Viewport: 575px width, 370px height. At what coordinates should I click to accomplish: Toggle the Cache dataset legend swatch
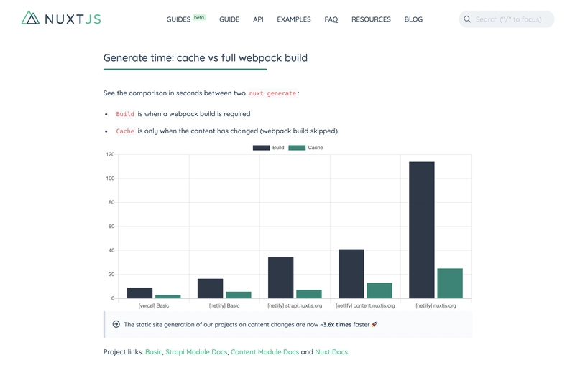(x=297, y=148)
